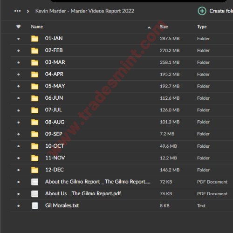233x233 pixels.
Task: Click the favorites heart column header
Action: click(19, 27)
